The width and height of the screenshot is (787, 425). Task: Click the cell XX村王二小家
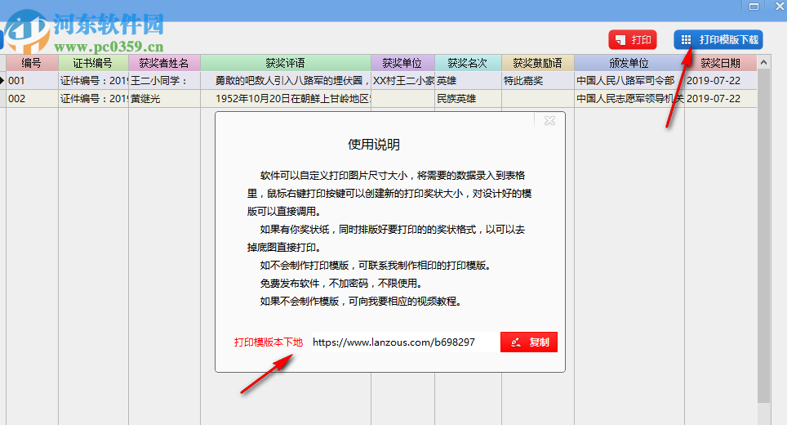[x=402, y=80]
